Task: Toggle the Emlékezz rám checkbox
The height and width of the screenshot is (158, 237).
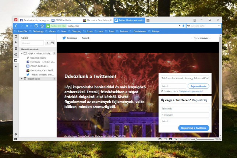Action: click(x=162, y=91)
